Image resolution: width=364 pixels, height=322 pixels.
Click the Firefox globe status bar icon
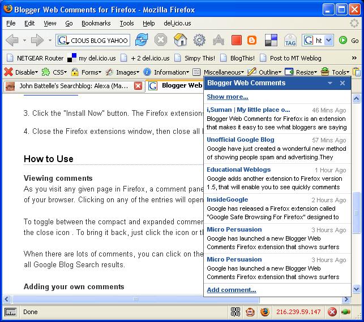point(264,312)
